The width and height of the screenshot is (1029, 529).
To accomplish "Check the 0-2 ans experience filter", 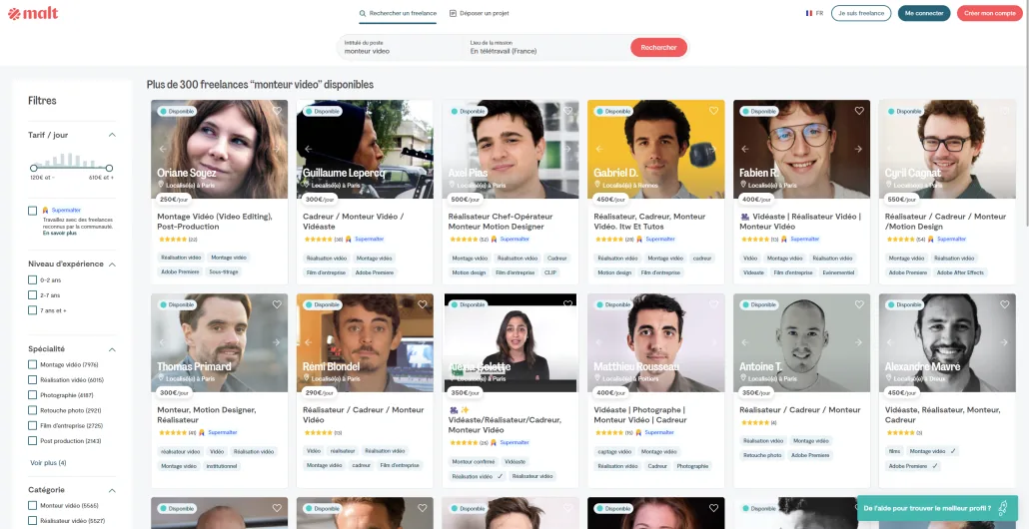I will [x=32, y=279].
